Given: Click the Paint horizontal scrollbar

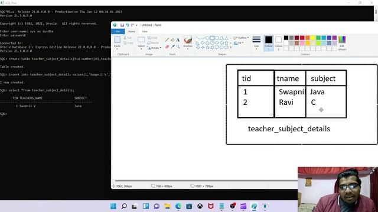Looking at the screenshot, I should 206,181.
